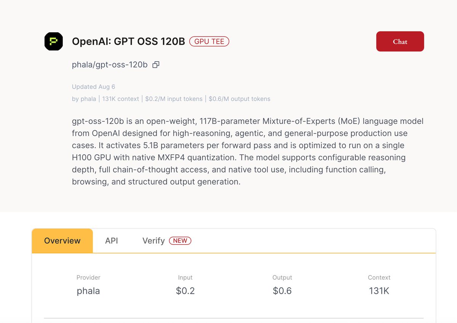
Task: Open the Verify tab
Action: [x=153, y=241]
